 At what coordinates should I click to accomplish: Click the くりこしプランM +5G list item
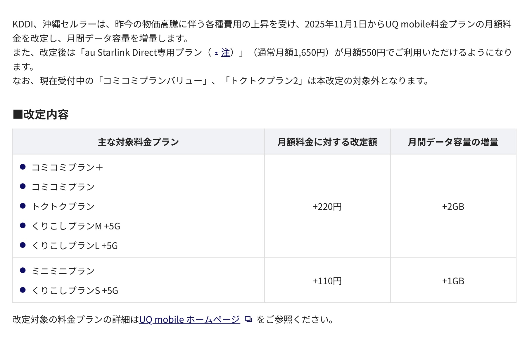point(76,226)
